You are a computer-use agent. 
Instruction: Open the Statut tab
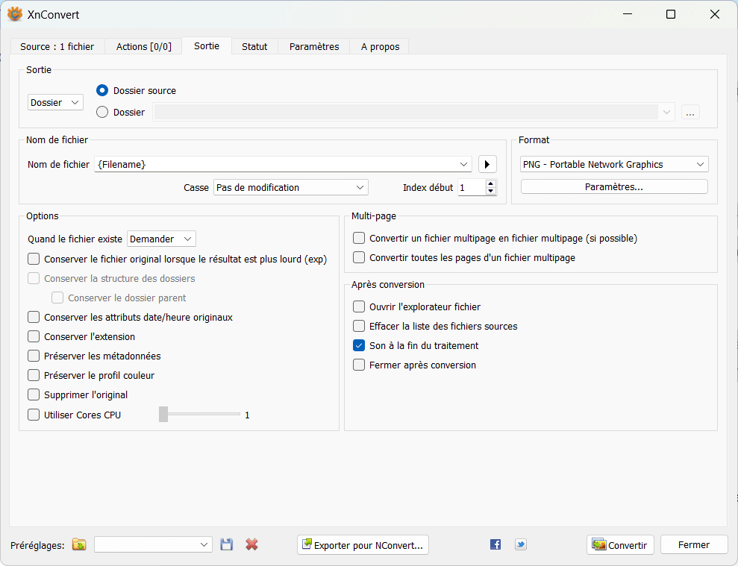click(x=254, y=46)
